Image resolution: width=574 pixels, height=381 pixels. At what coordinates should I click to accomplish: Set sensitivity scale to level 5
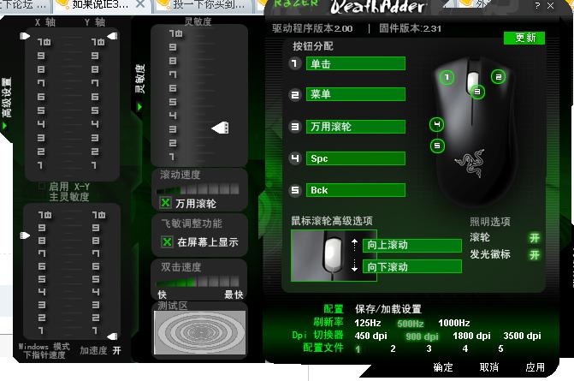coord(173,102)
